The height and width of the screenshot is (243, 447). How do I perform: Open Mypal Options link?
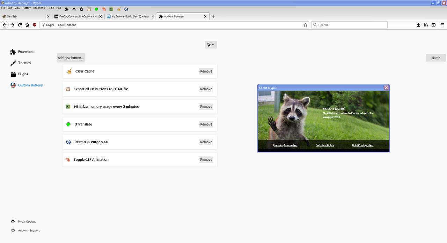23,222
